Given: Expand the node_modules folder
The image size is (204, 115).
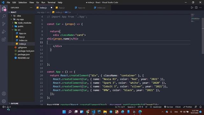Looking at the screenshot, I should tap(13, 23).
